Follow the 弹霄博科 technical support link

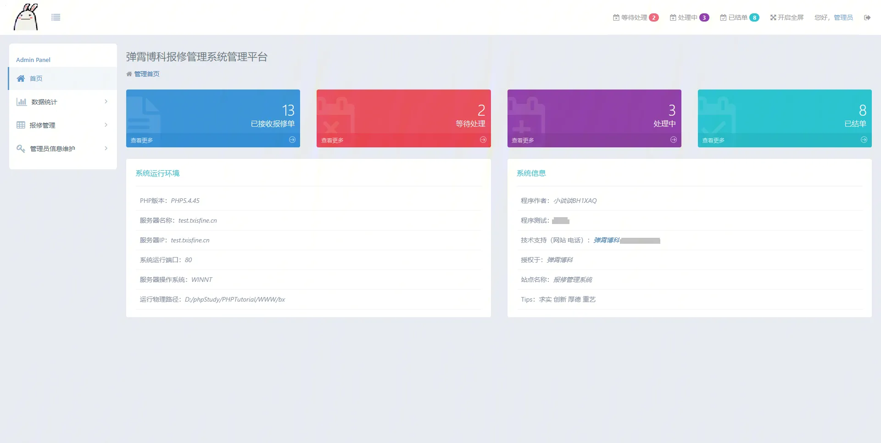[606, 240]
